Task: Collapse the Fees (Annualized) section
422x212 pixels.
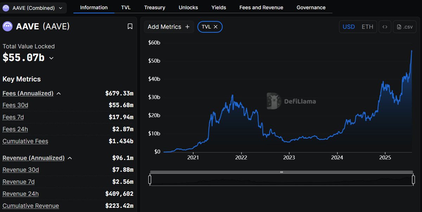Action: coord(59,93)
